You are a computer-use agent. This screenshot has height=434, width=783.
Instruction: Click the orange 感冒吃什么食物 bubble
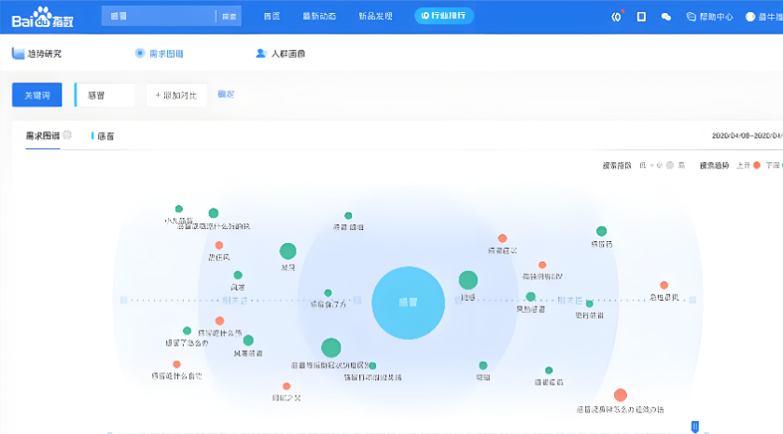click(x=176, y=364)
